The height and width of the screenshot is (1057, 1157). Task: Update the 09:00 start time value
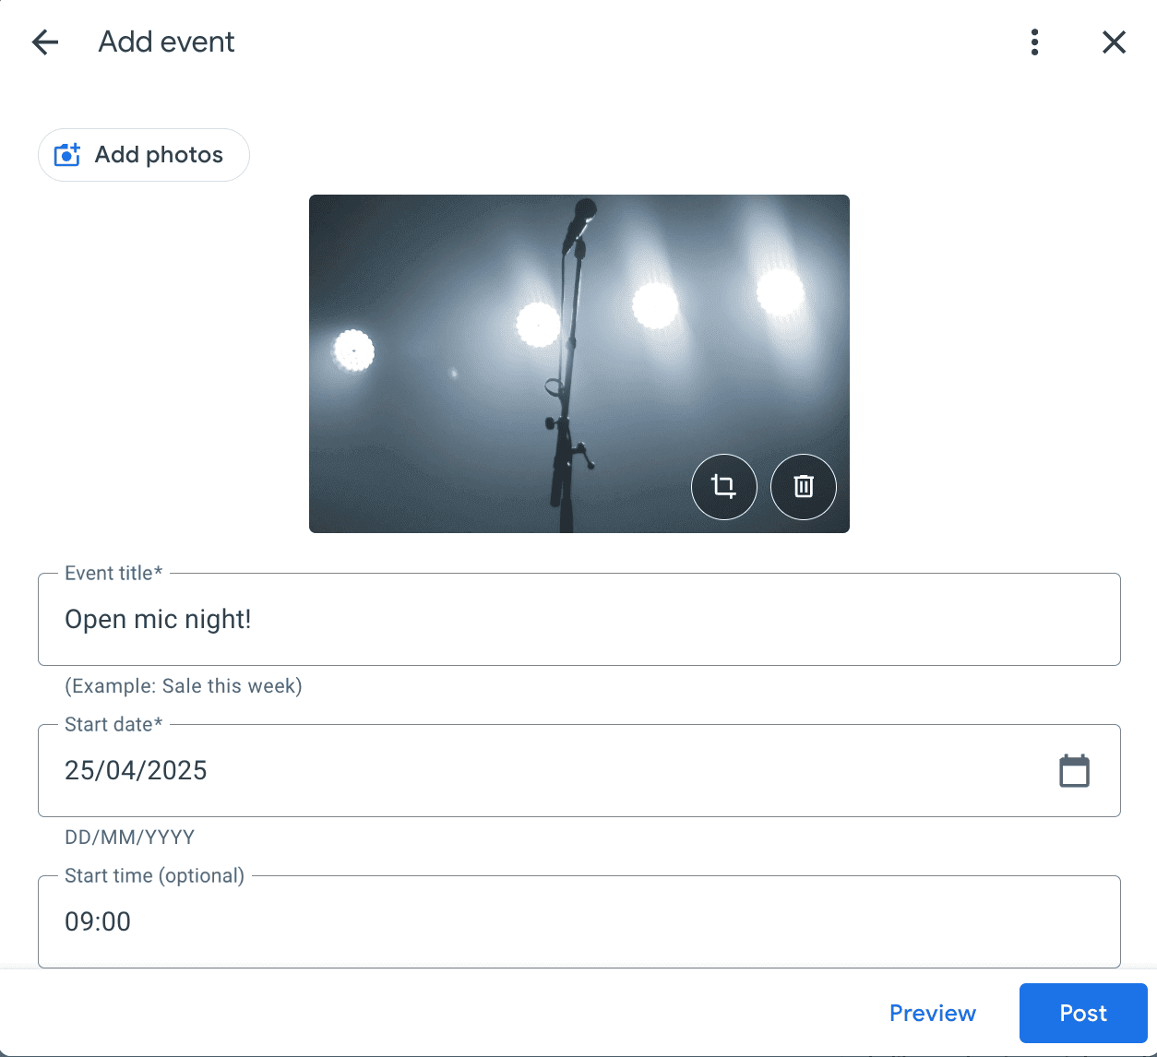[x=98, y=921]
